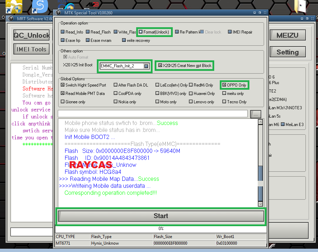
Task: Open the shield-marked desktop shortcut icon
Action: point(14,7)
